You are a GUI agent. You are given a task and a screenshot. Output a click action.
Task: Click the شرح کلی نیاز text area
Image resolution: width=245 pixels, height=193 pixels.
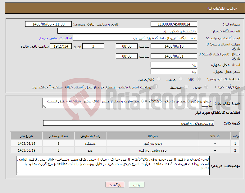pos(128,103)
